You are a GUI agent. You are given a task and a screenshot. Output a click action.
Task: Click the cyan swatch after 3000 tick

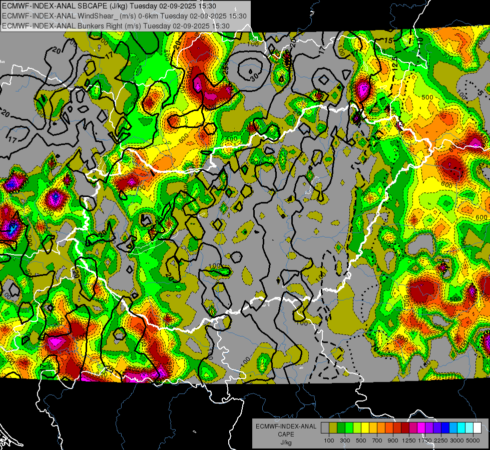tap(461, 427)
